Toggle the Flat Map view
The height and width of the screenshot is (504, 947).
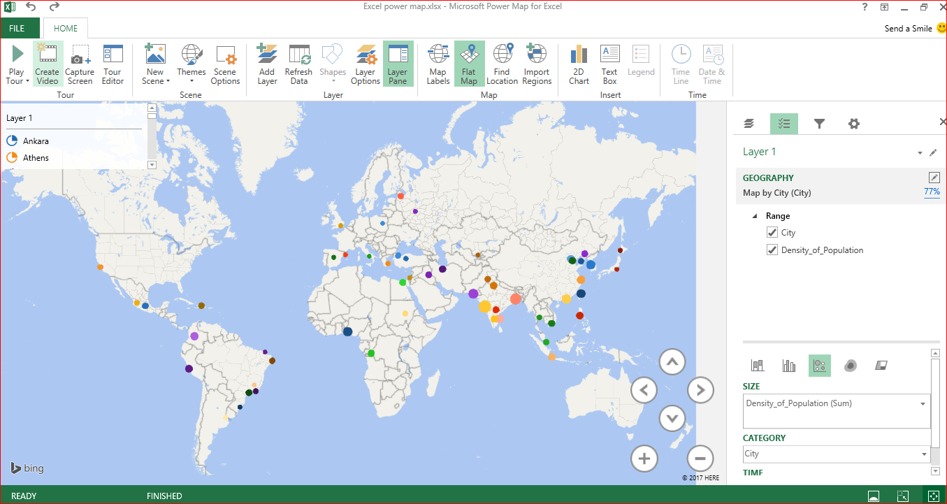[x=469, y=64]
